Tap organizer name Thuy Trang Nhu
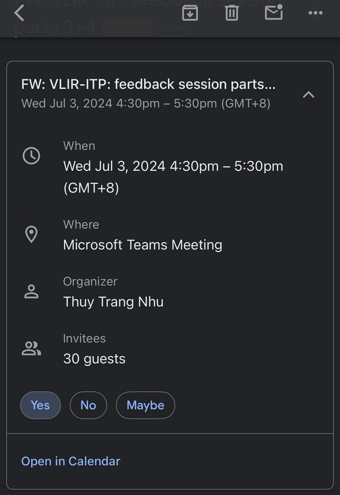Image resolution: width=340 pixels, height=495 pixels. (113, 302)
